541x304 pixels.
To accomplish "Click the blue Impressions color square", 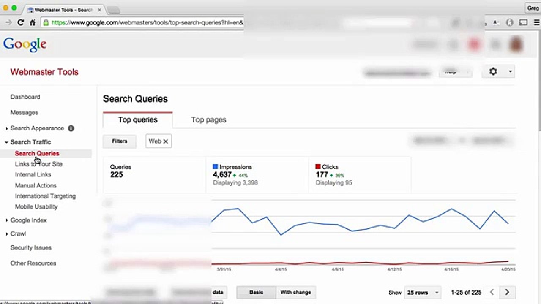I will [x=216, y=167].
